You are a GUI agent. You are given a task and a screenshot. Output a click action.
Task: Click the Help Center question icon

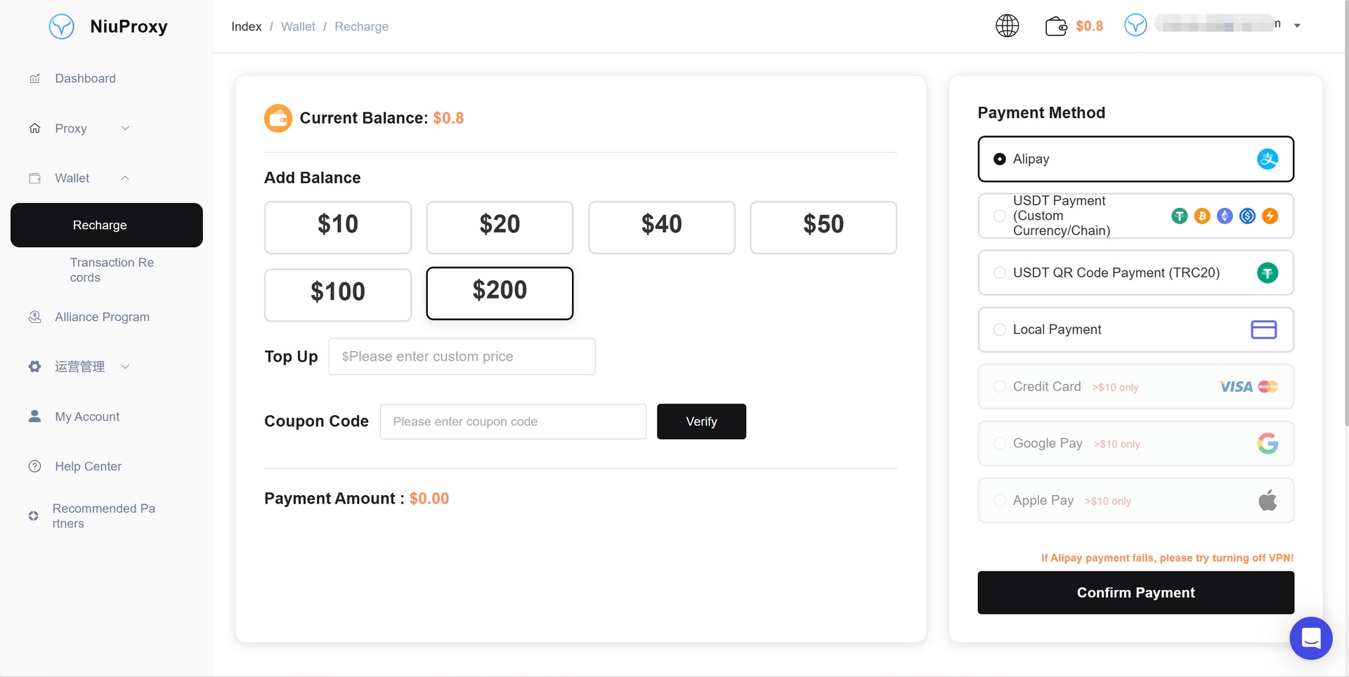coord(34,466)
